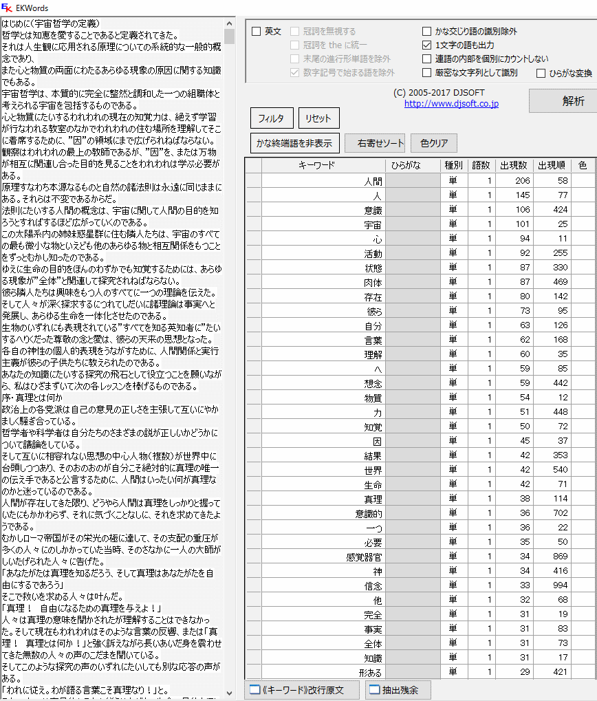597x701 pixels.
Task: Click the リセット button
Action: 318,118
